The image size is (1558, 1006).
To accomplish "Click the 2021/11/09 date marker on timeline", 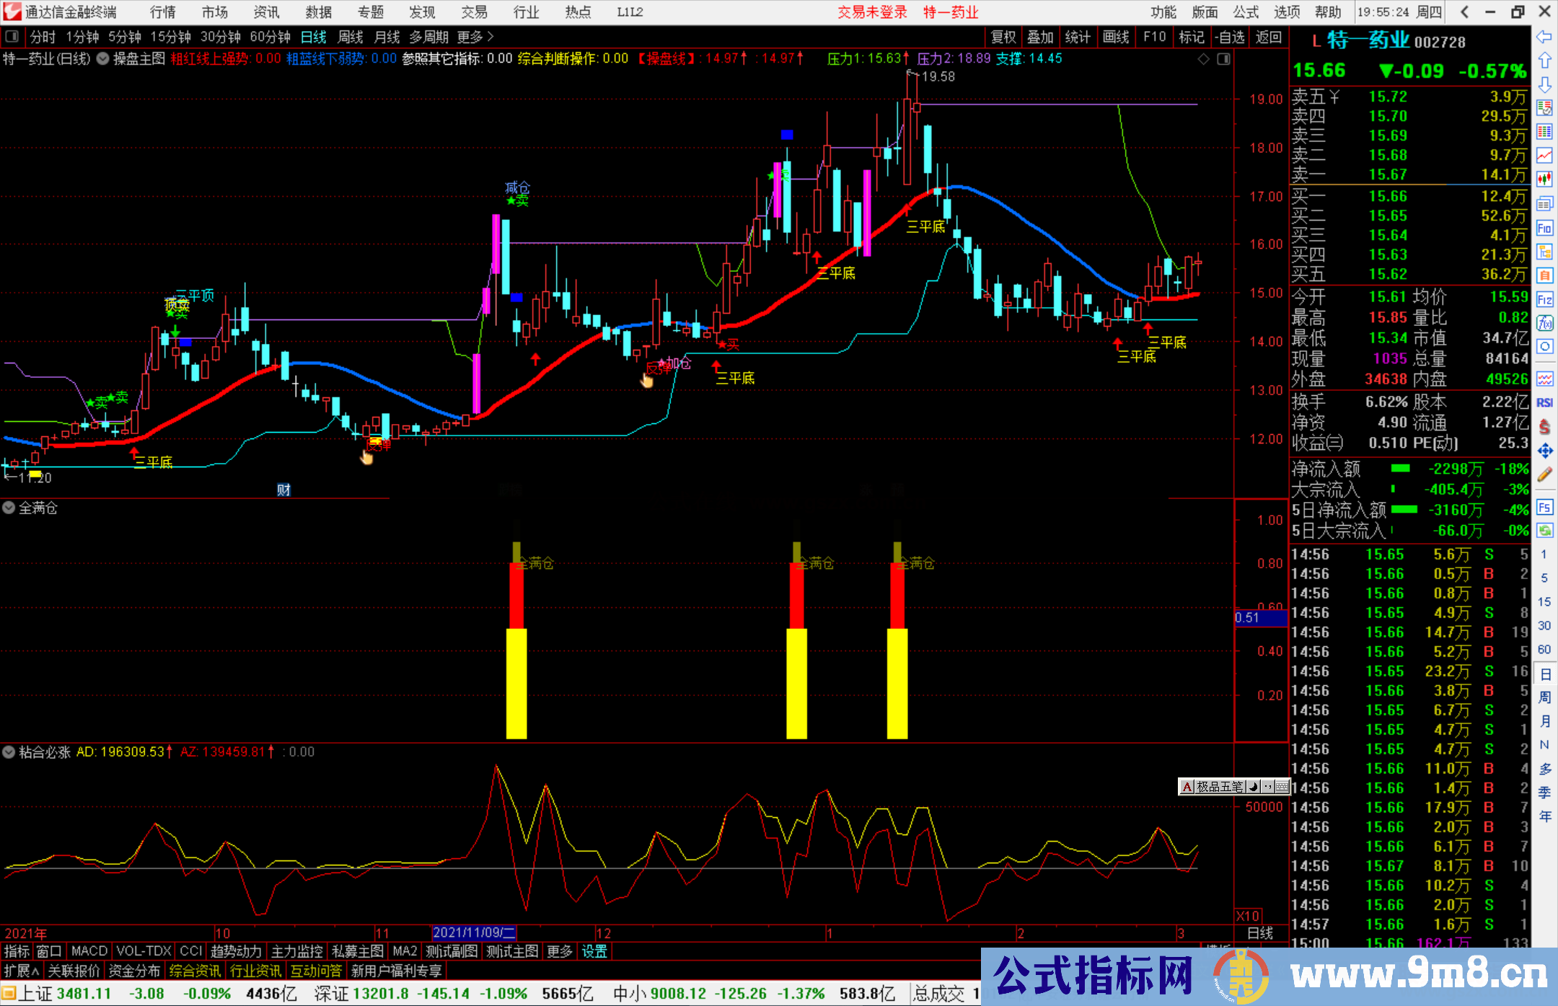I will pyautogui.click(x=473, y=932).
